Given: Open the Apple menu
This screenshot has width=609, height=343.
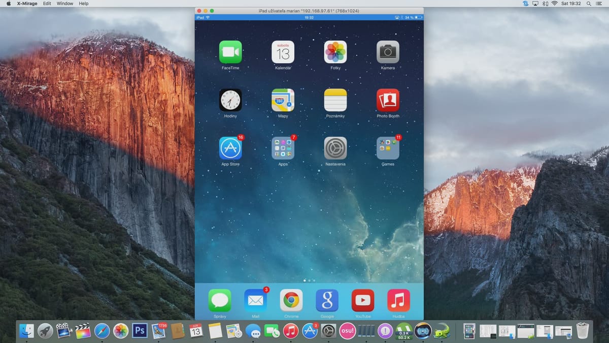Looking at the screenshot, I should point(8,4).
